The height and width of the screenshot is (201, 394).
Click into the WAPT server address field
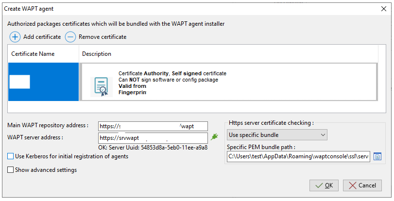[x=153, y=138]
